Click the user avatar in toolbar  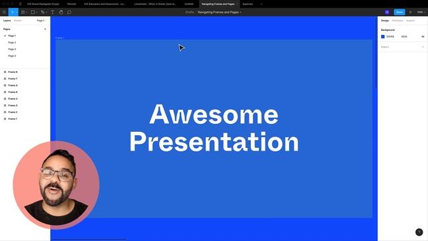(387, 12)
